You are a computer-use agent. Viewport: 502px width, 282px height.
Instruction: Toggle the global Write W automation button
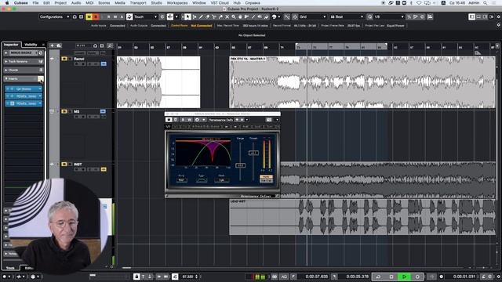click(x=115, y=16)
